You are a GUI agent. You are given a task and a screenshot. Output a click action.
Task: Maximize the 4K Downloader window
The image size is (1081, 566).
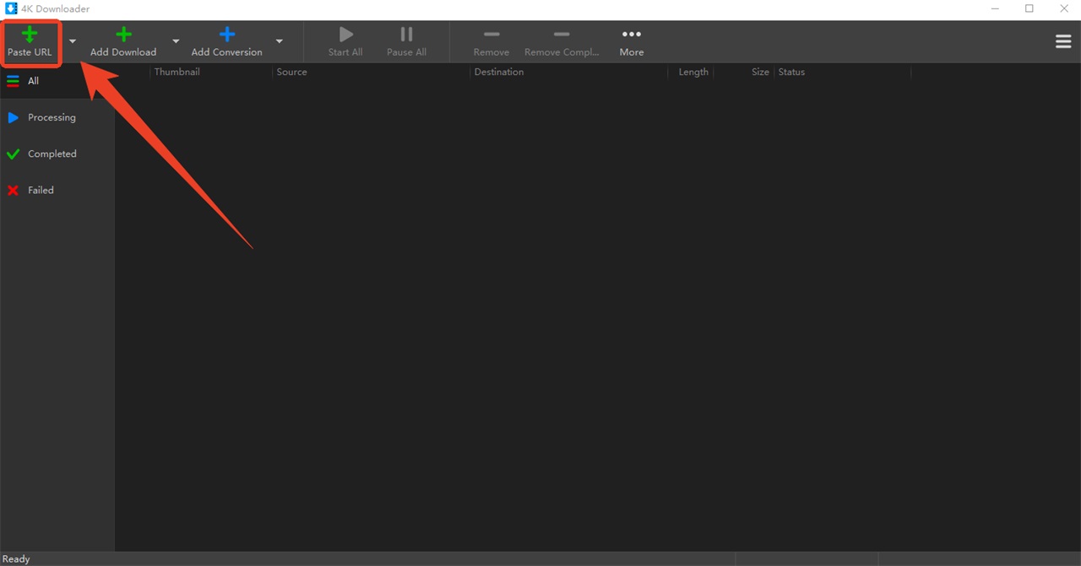1029,9
